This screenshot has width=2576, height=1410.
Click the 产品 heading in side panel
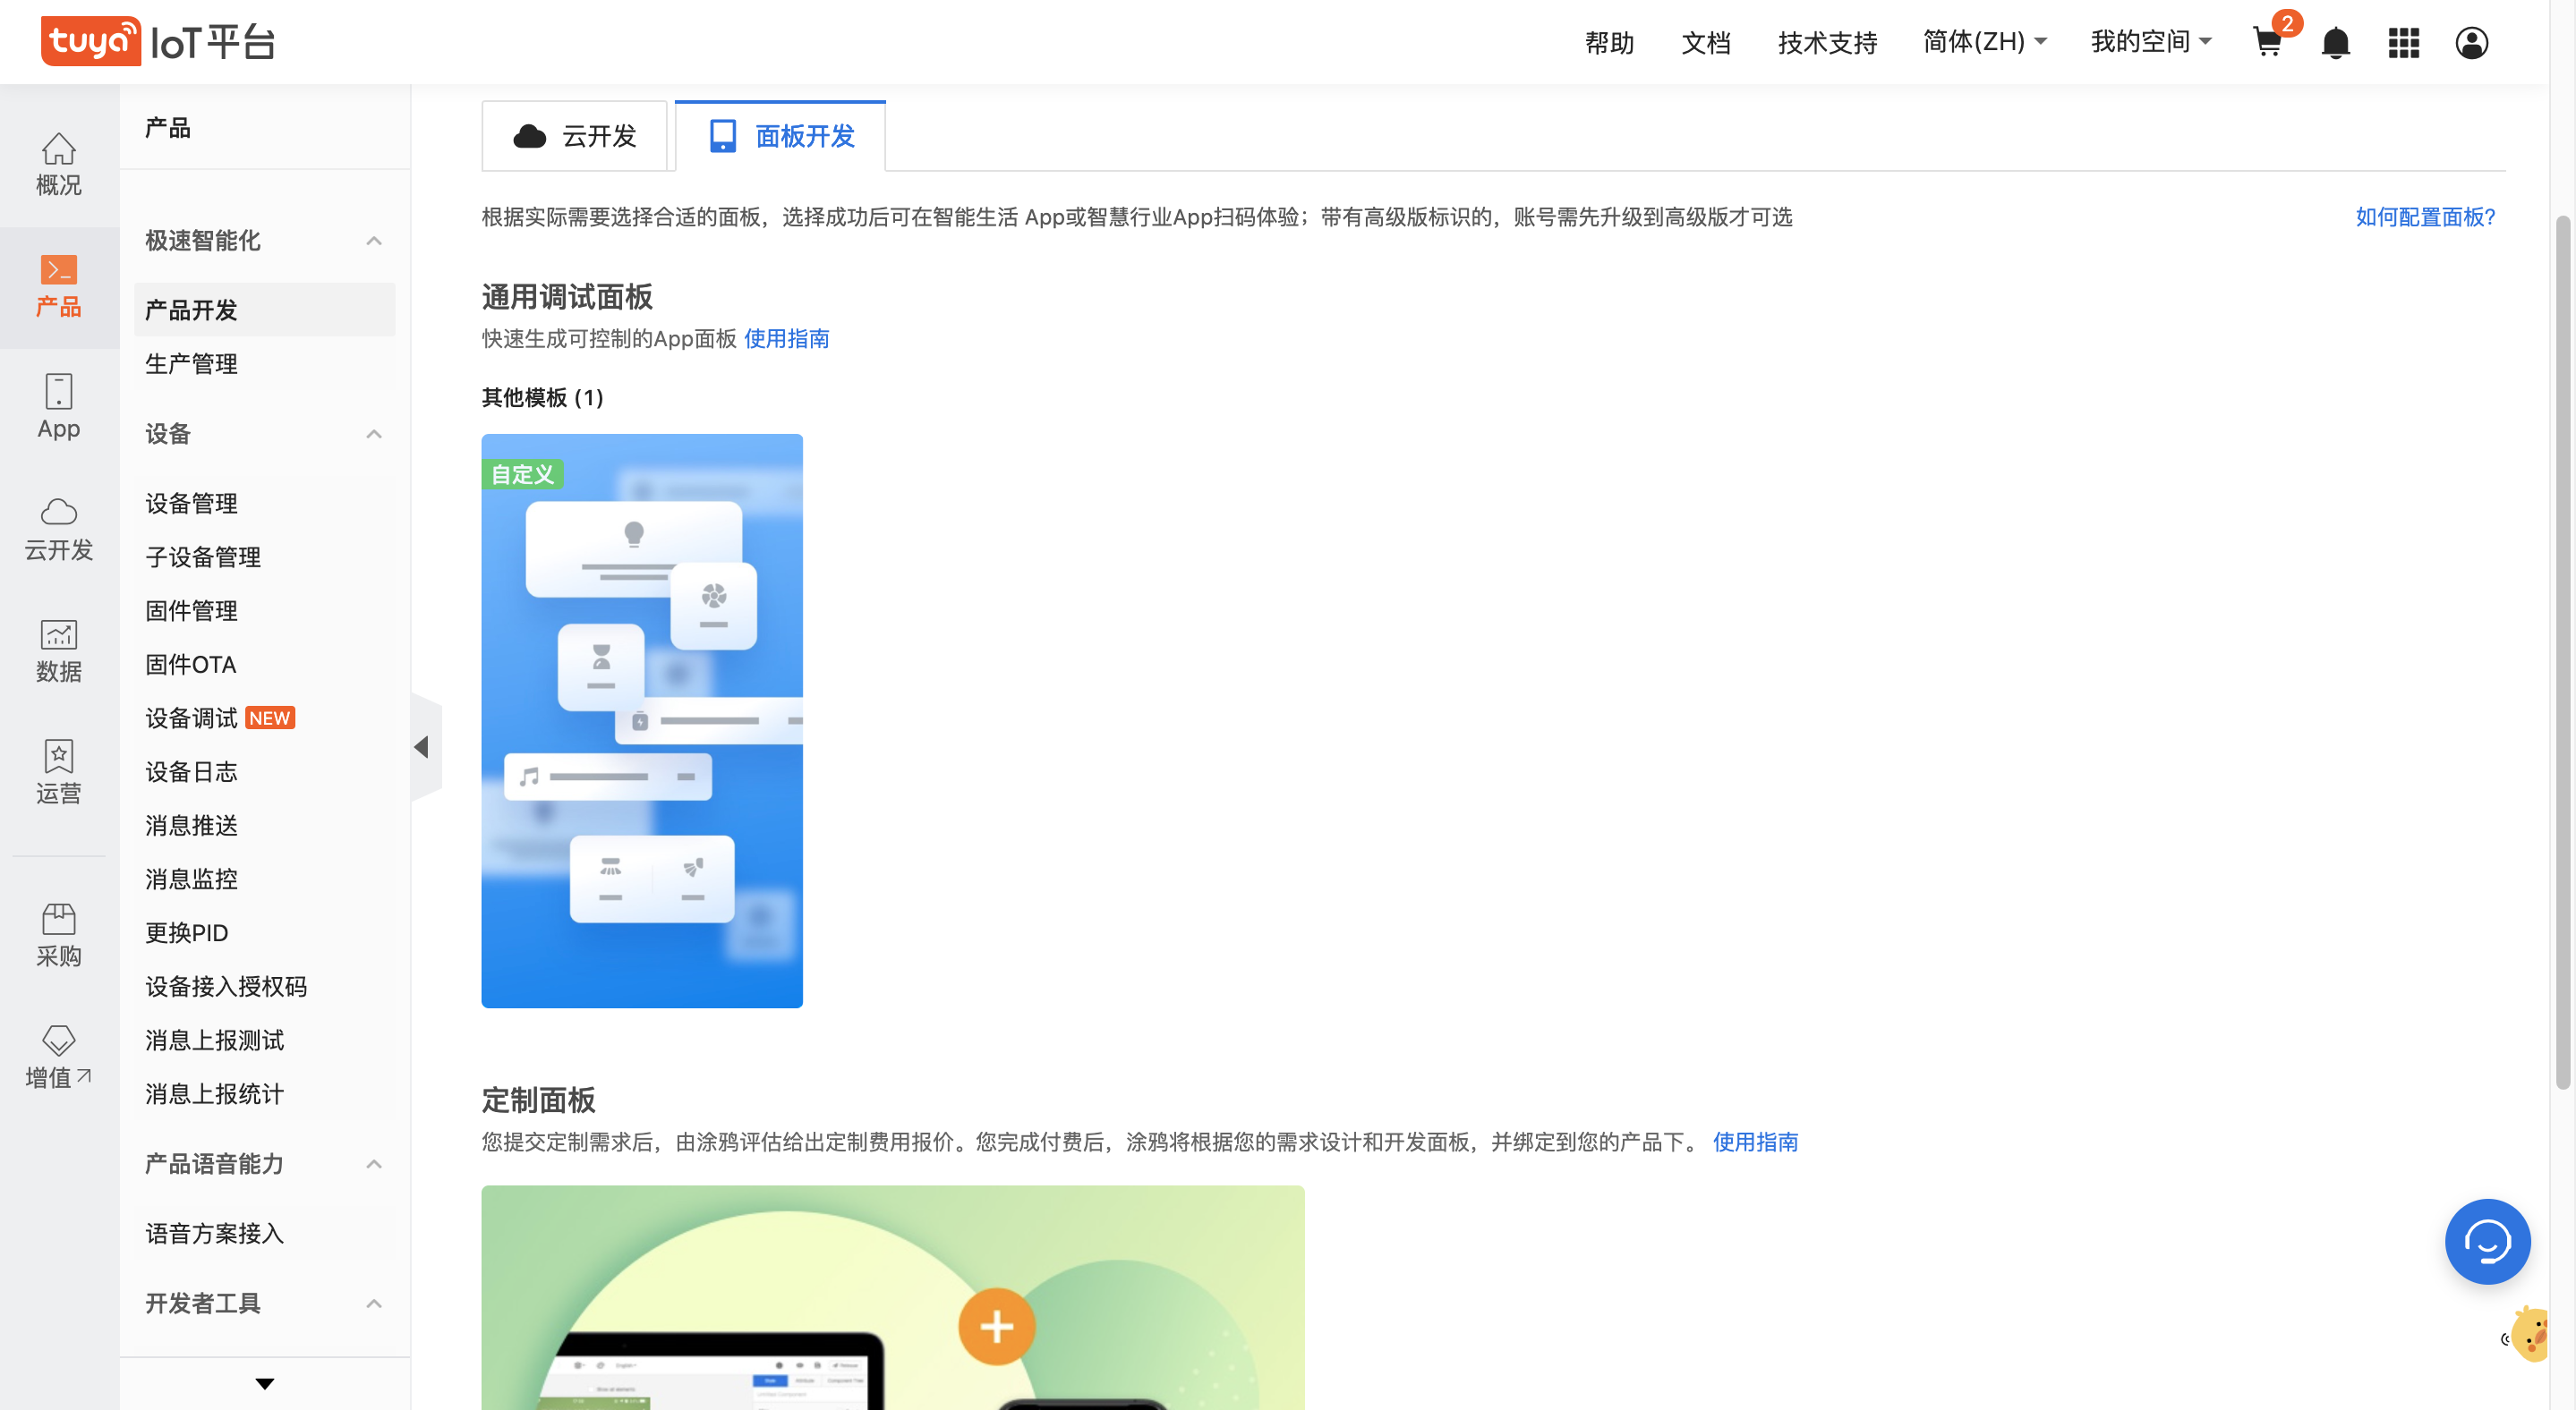pos(167,128)
